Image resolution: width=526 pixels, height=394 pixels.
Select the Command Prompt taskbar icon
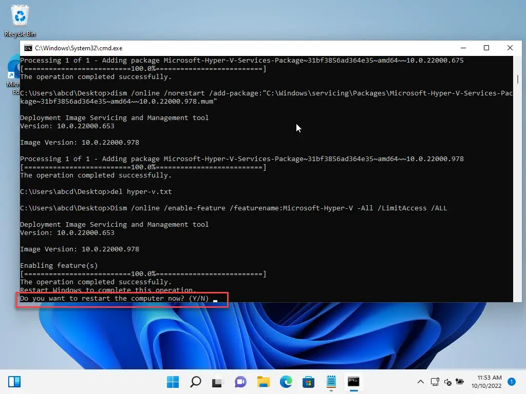click(353, 382)
